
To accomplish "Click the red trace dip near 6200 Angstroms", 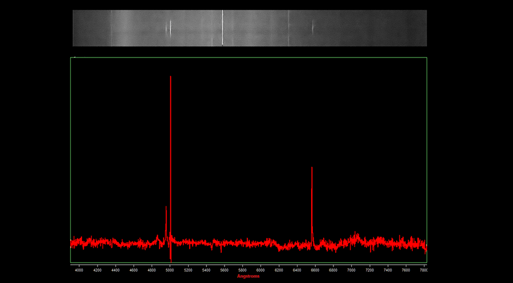I will (279, 248).
